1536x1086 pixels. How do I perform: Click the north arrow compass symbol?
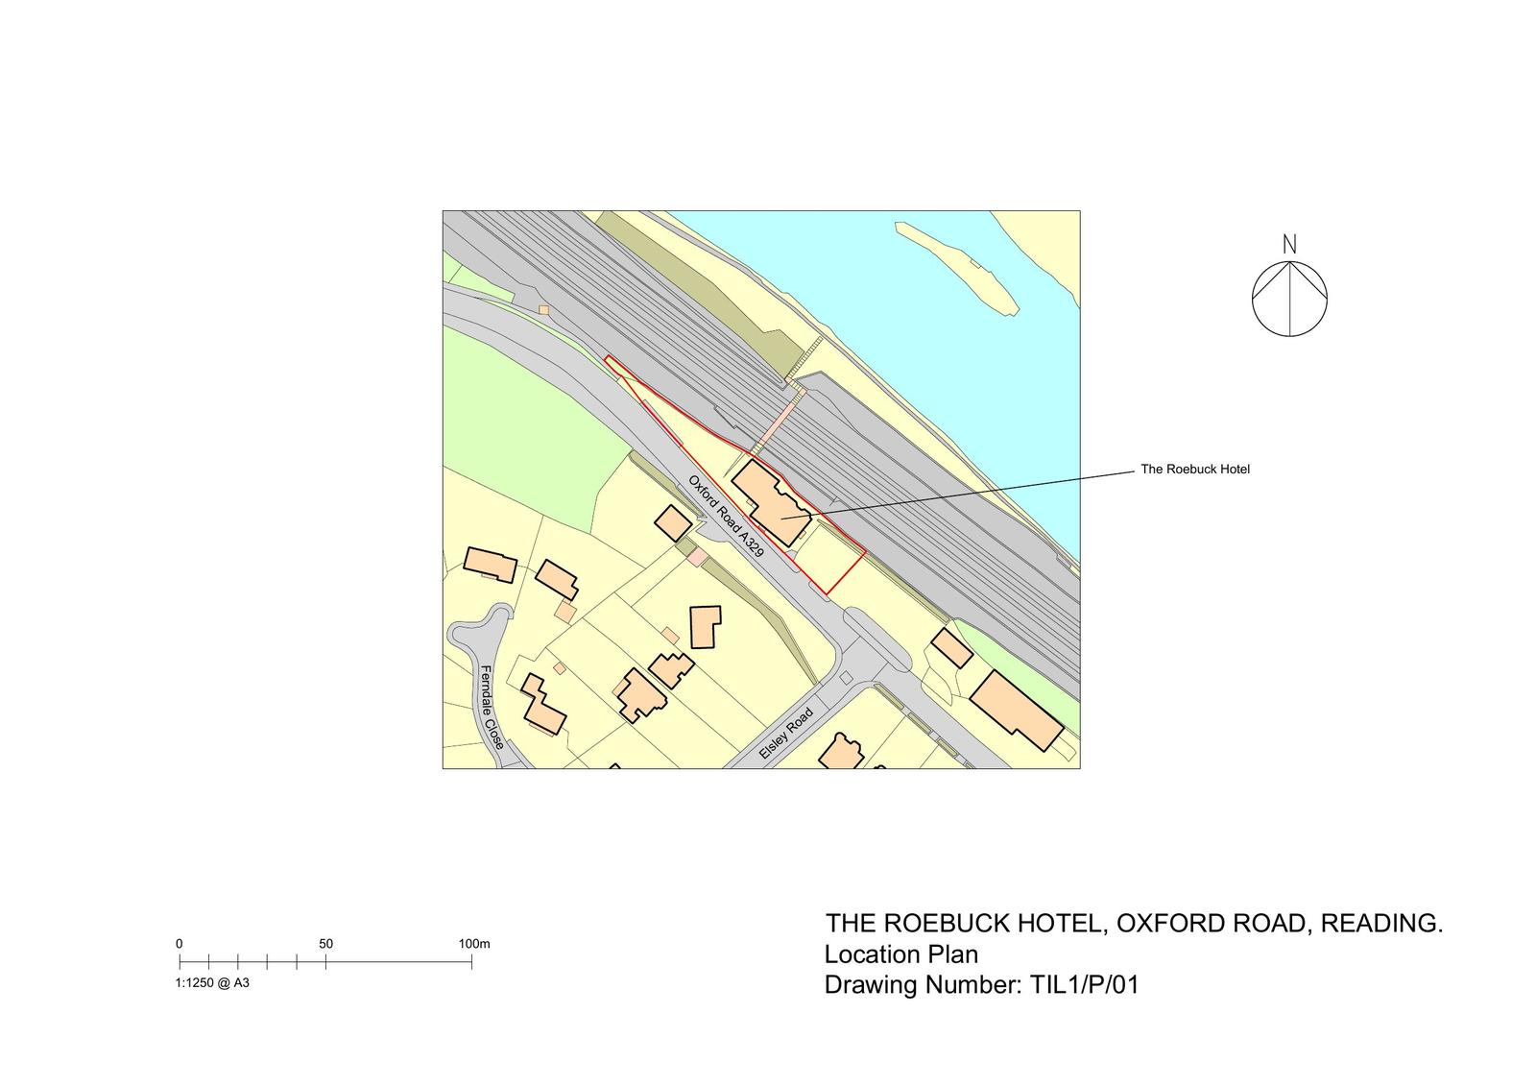coord(1289,298)
